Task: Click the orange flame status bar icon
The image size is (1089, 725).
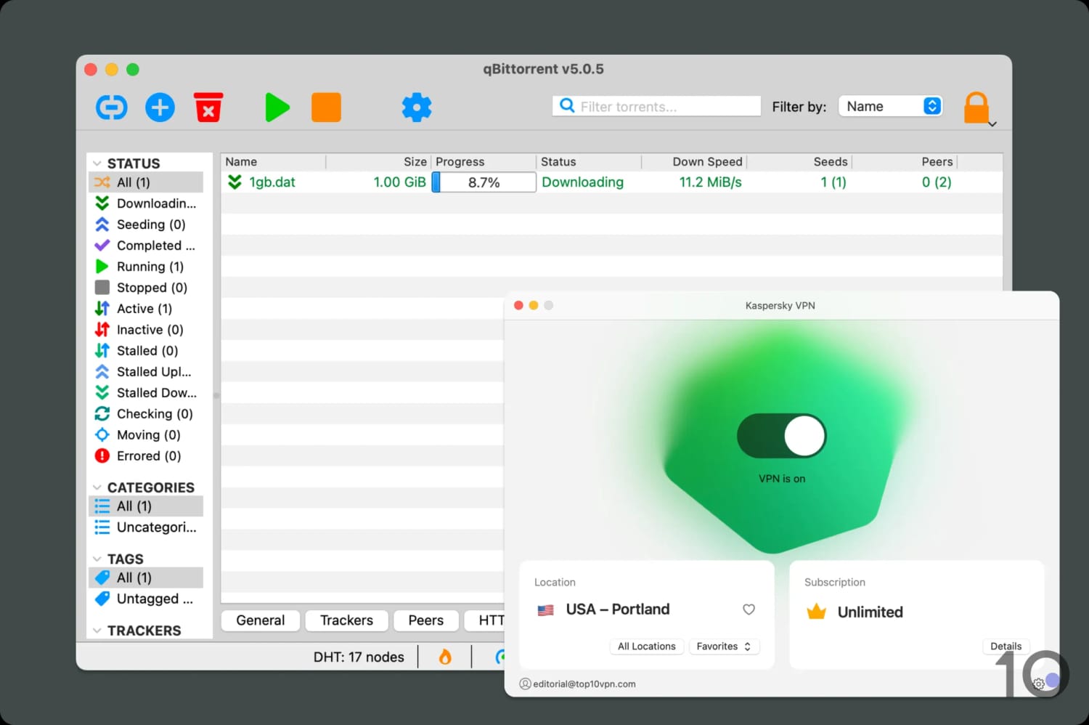Action: [445, 657]
